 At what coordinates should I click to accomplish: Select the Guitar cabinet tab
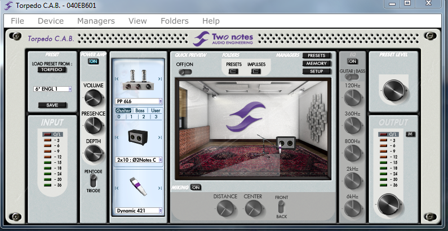pos(123,110)
